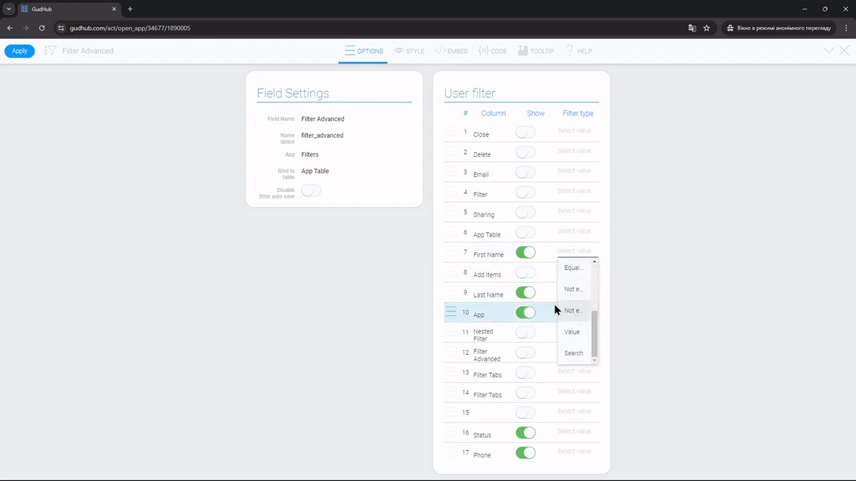The width and height of the screenshot is (856, 481).
Task: Open Filter type dropdown for Close row
Action: (x=577, y=130)
